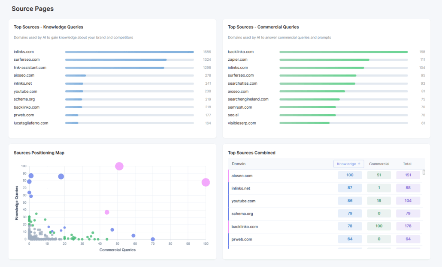Click searchengineland.com in commercial sources

point(248,99)
